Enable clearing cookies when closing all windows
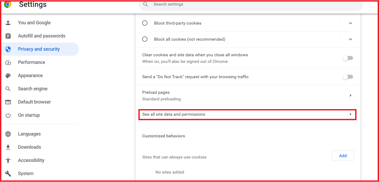This screenshot has height=182, width=379. pyautogui.click(x=348, y=58)
